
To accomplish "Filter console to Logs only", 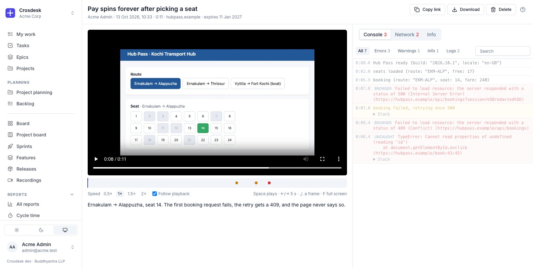I will coord(453,51).
